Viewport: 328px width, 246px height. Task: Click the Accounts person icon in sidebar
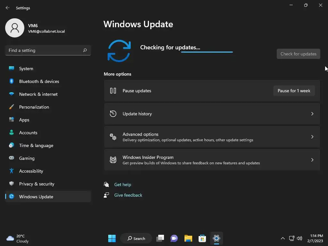click(12, 132)
